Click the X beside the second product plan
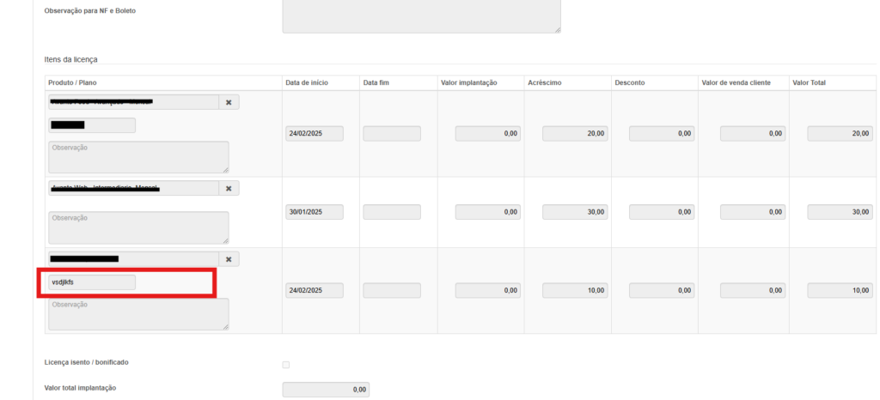The image size is (880, 400). [x=229, y=188]
